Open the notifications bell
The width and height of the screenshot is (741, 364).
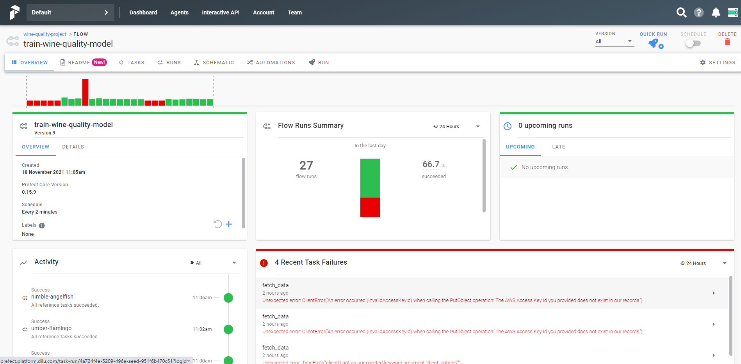click(716, 12)
